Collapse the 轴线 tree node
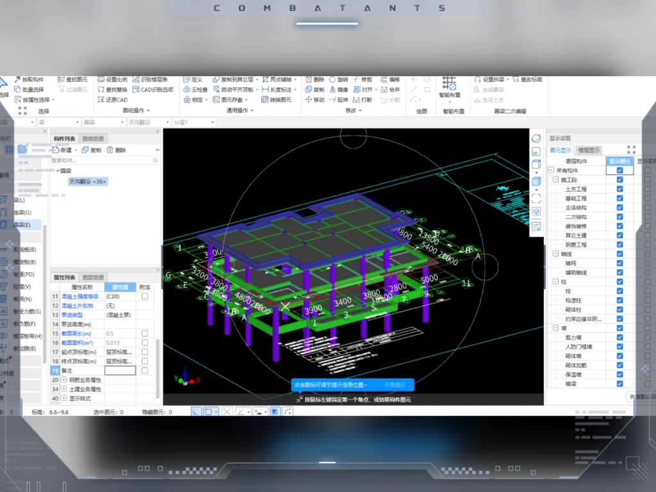 (555, 254)
